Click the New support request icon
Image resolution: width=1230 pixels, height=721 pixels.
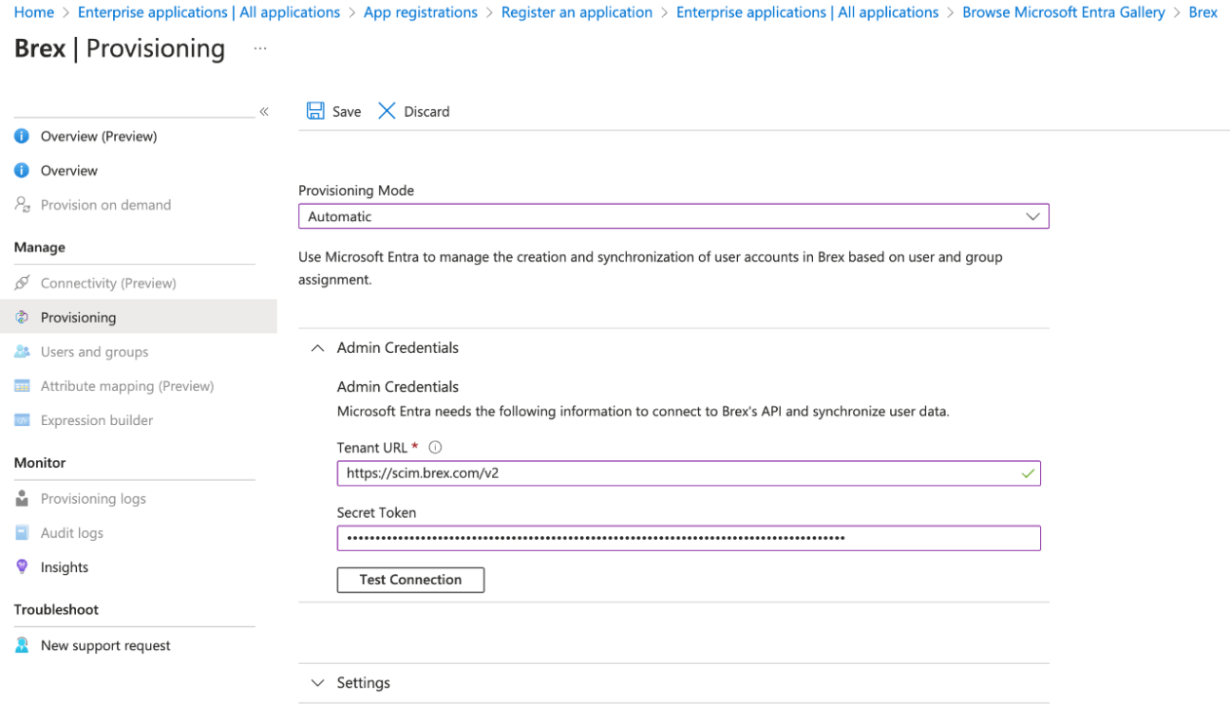point(24,645)
